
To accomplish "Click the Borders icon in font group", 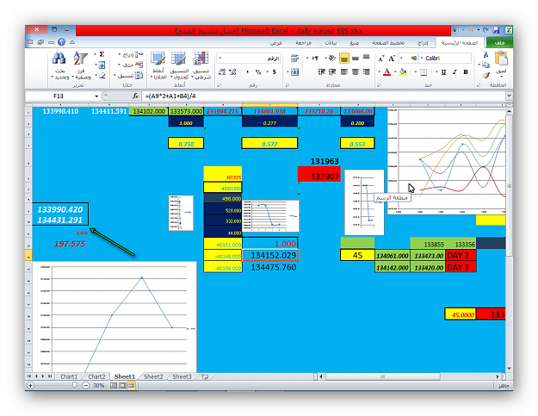I will pyautogui.click(x=424, y=72).
